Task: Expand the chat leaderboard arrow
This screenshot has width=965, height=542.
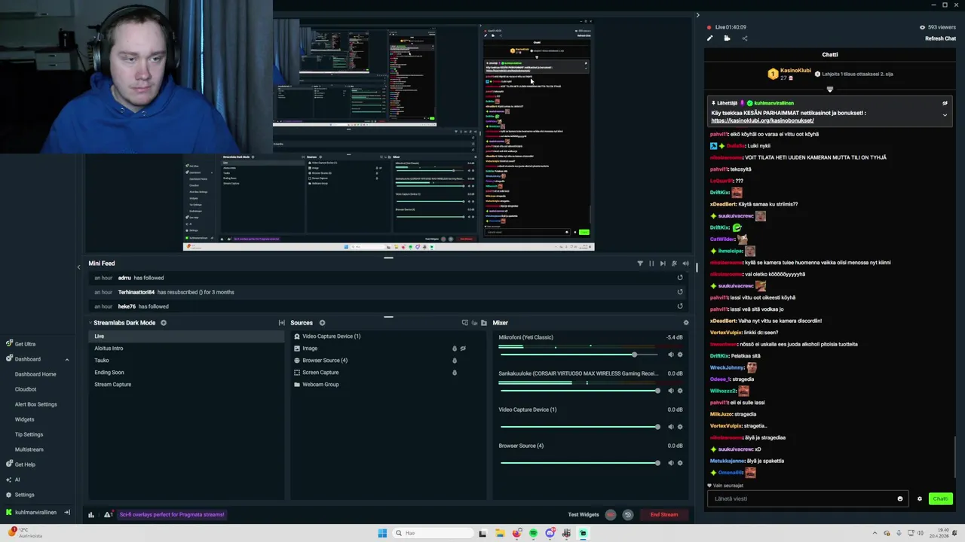Action: (830, 90)
